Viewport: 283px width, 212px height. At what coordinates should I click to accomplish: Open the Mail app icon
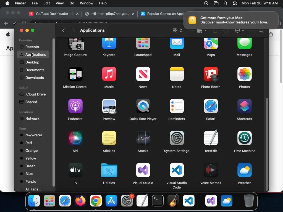177,44
